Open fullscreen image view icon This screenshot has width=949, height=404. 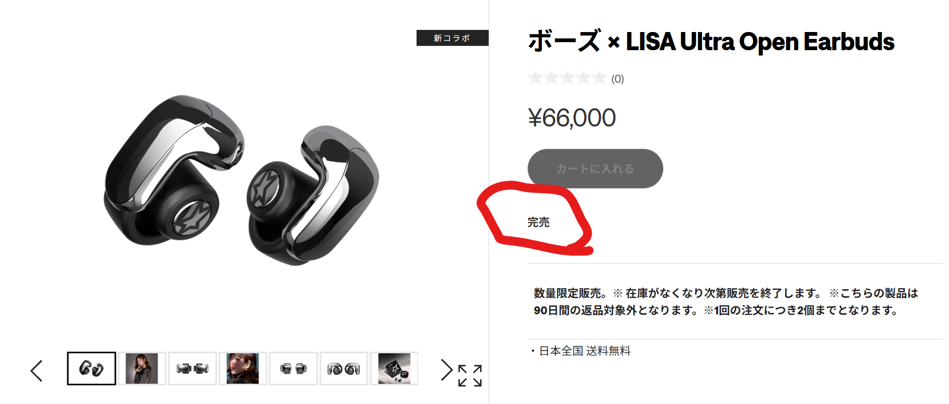(470, 376)
